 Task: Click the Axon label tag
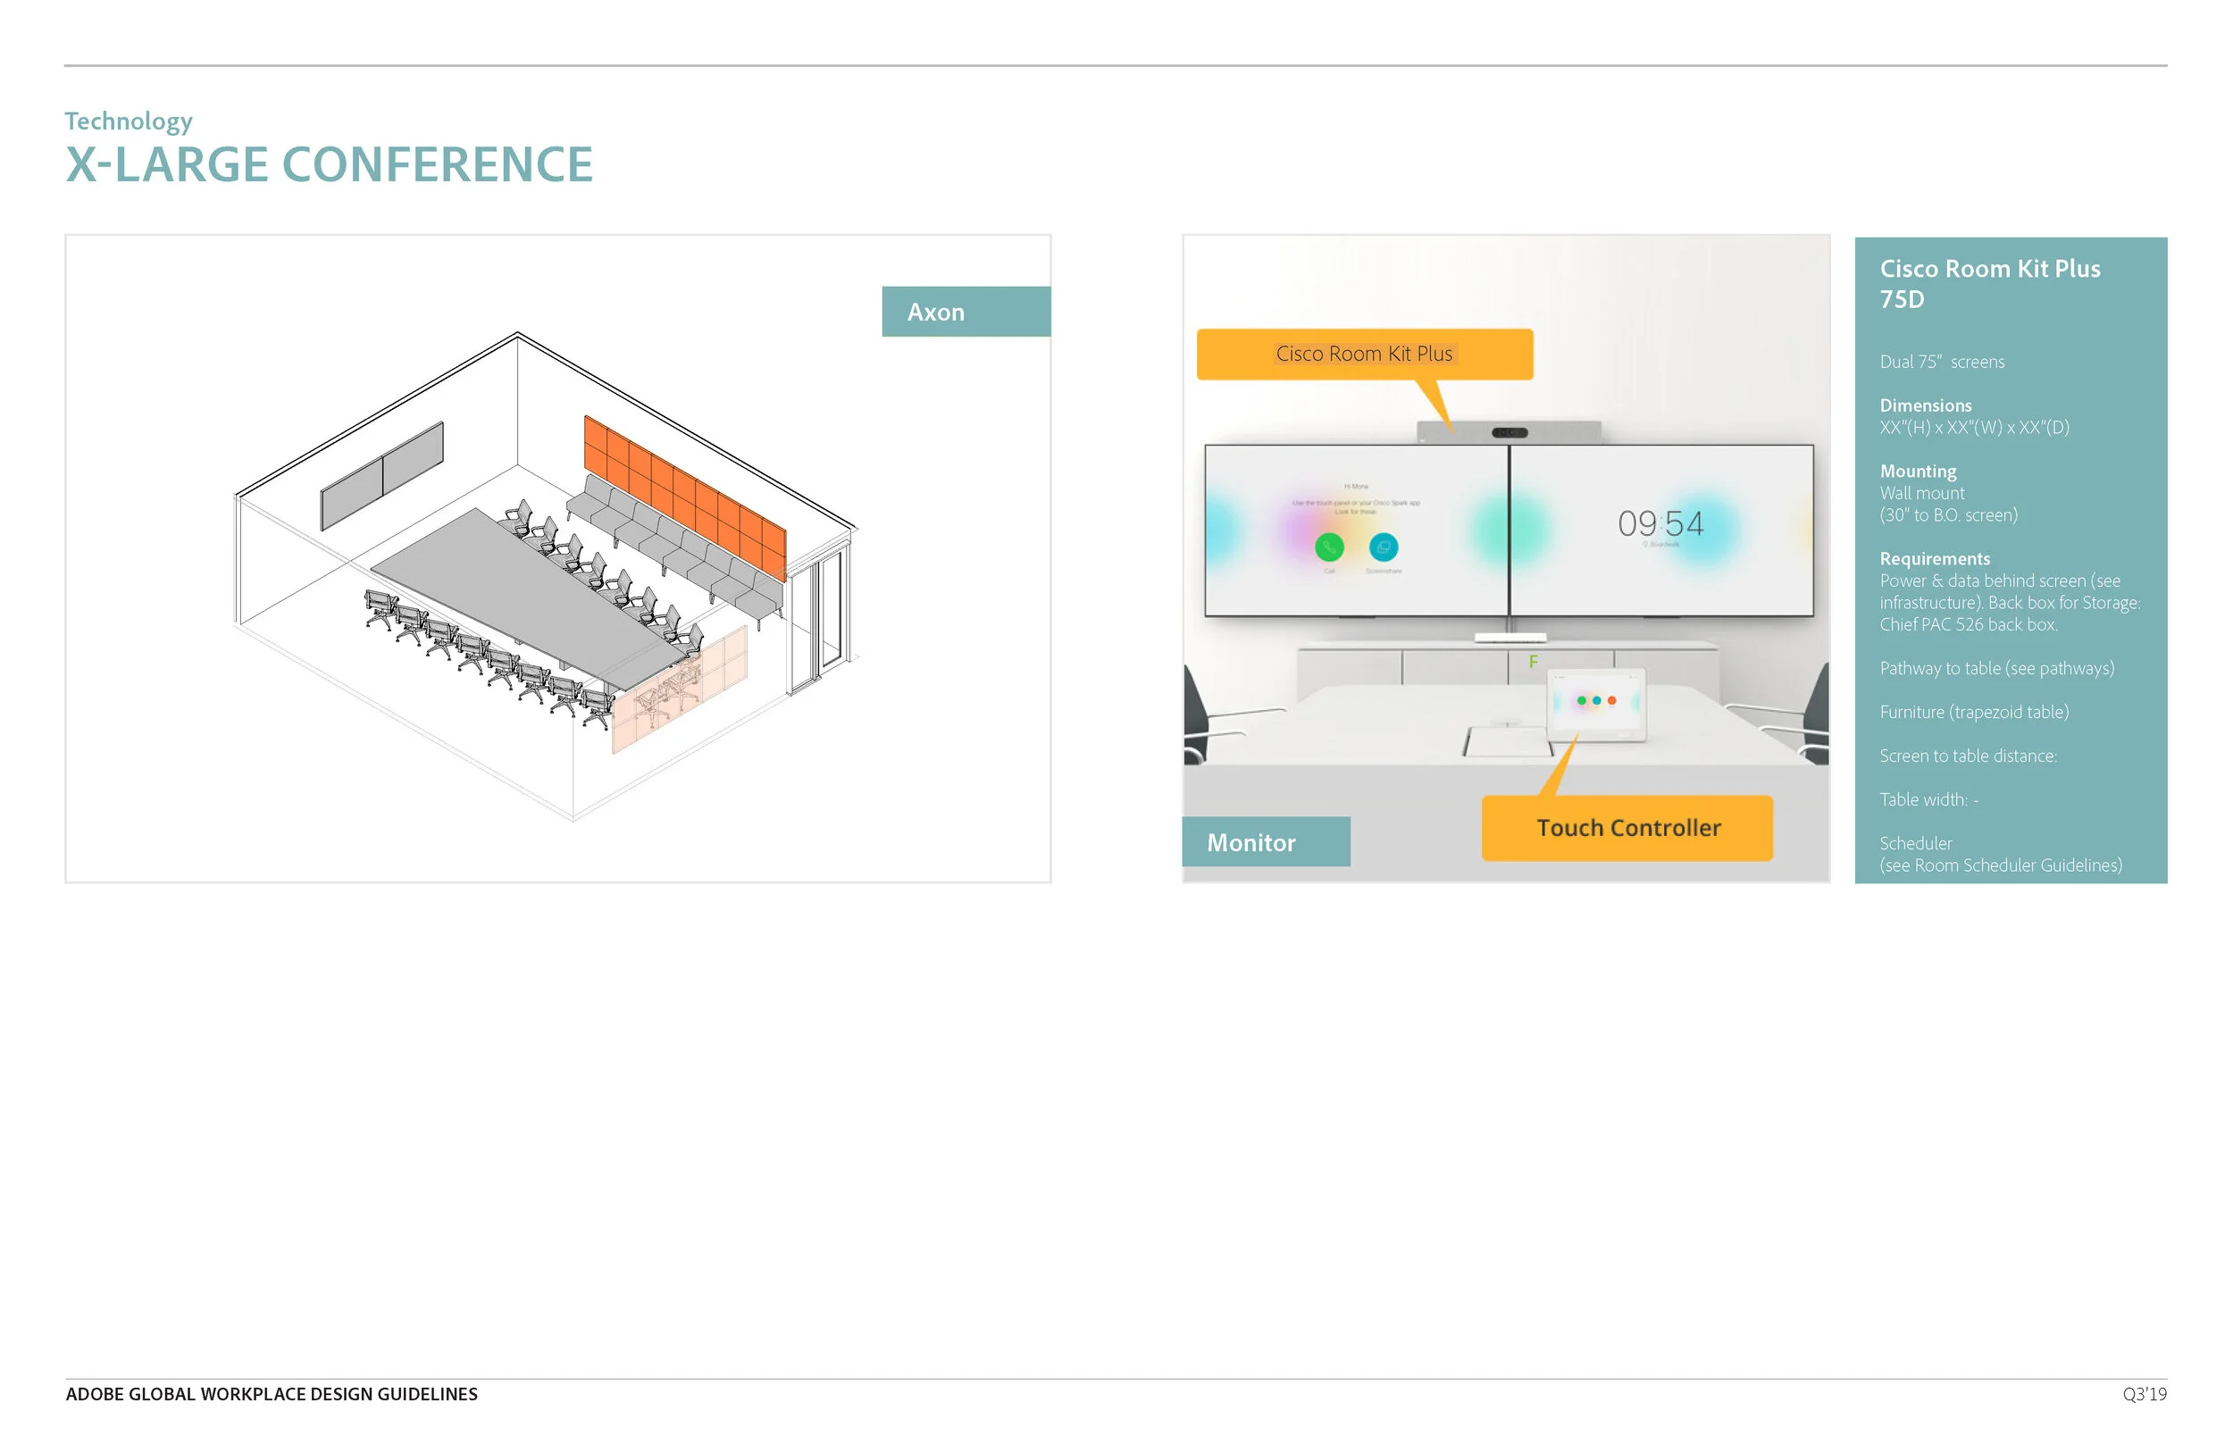tap(966, 312)
